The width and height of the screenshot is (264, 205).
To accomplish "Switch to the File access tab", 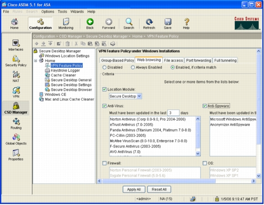I will click(173, 60).
